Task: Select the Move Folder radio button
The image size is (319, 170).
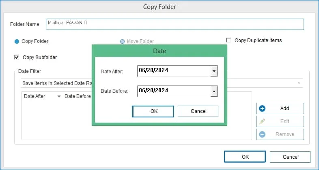Action: [x=122, y=41]
